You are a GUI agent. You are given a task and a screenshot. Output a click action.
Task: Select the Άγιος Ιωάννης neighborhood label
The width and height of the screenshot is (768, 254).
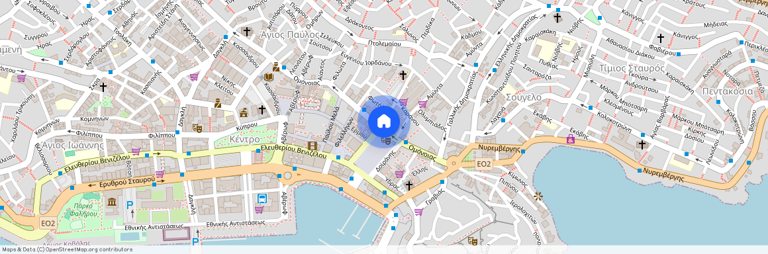pos(72,145)
